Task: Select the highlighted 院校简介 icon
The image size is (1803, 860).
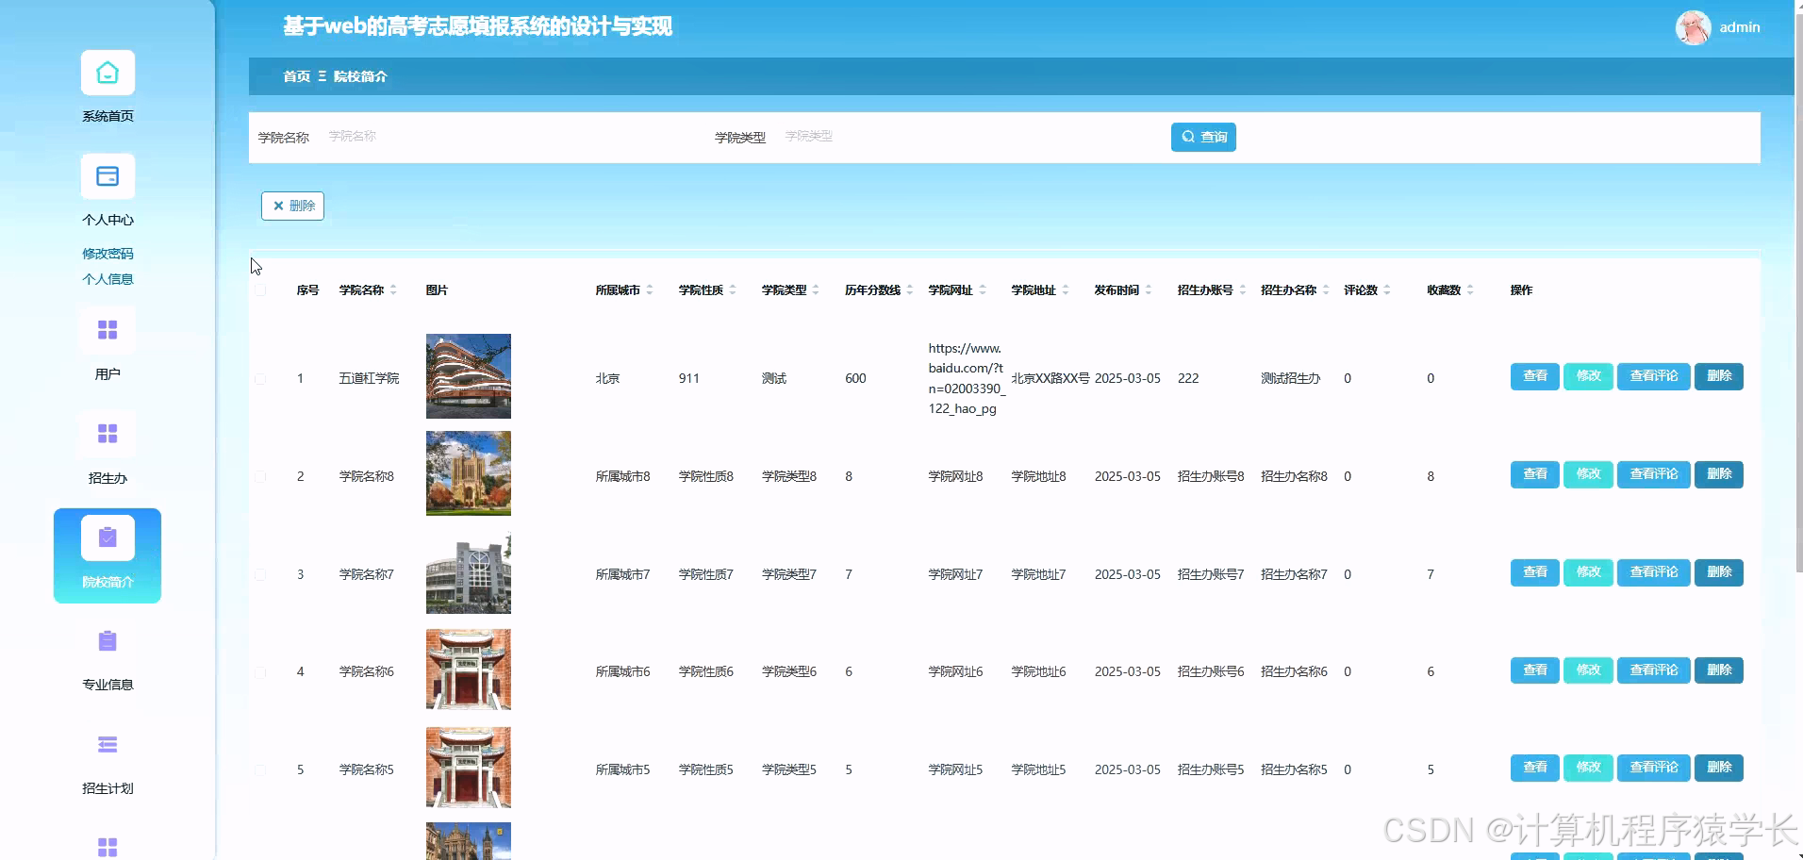Action: pos(108,537)
